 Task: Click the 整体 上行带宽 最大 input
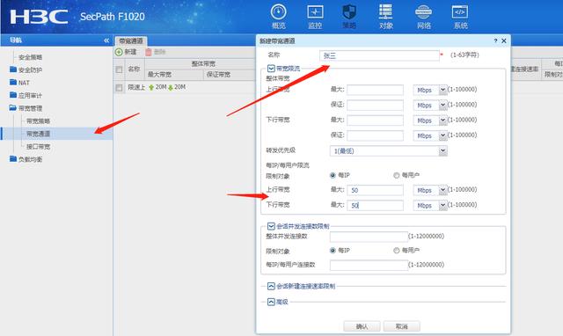coord(375,90)
